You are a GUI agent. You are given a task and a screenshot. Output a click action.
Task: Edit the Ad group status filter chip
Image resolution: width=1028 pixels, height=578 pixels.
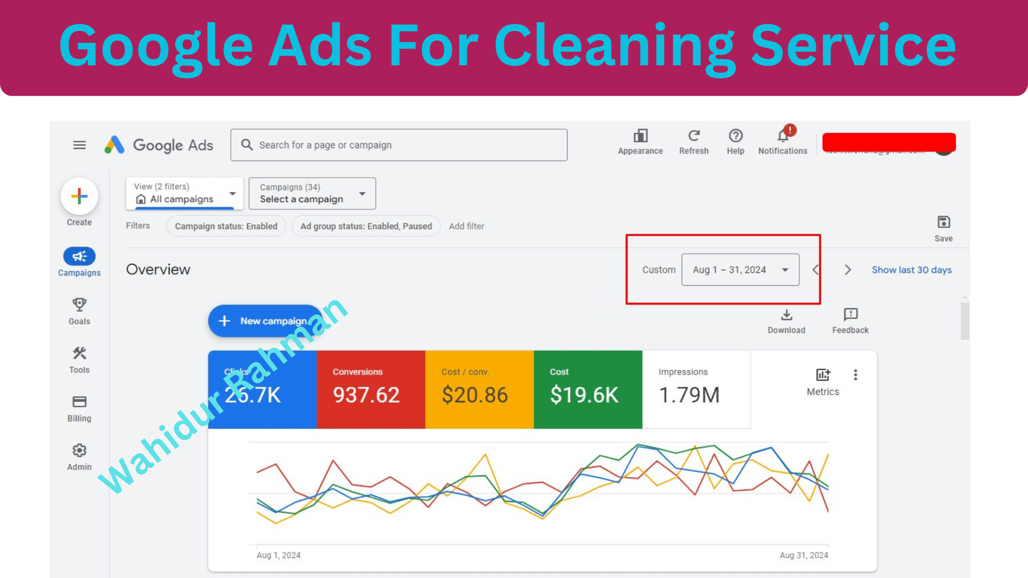[x=366, y=226]
